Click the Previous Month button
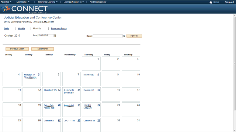Viewport: 236px width, 132px height. coord(17,49)
